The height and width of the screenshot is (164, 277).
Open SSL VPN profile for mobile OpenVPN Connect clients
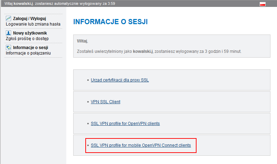(x=141, y=145)
